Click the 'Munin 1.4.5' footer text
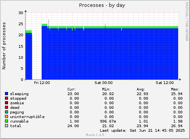The image size is (190, 139). [95, 135]
